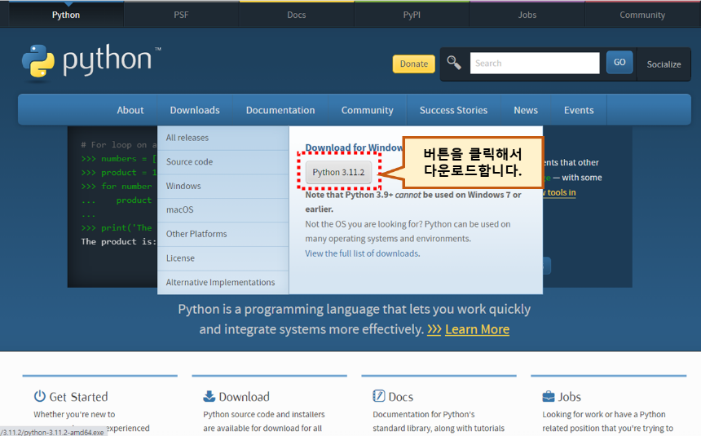Image resolution: width=701 pixels, height=436 pixels.
Task: Click the Jobs briefcase icon
Action: pos(548,397)
